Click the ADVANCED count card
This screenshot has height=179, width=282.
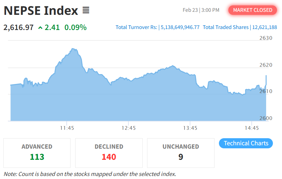[37, 153]
